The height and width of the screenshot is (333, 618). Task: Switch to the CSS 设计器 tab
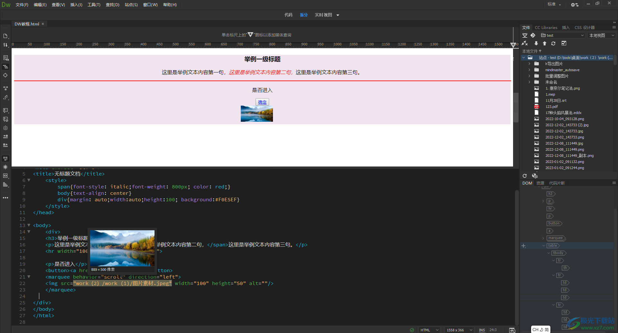click(x=585, y=28)
